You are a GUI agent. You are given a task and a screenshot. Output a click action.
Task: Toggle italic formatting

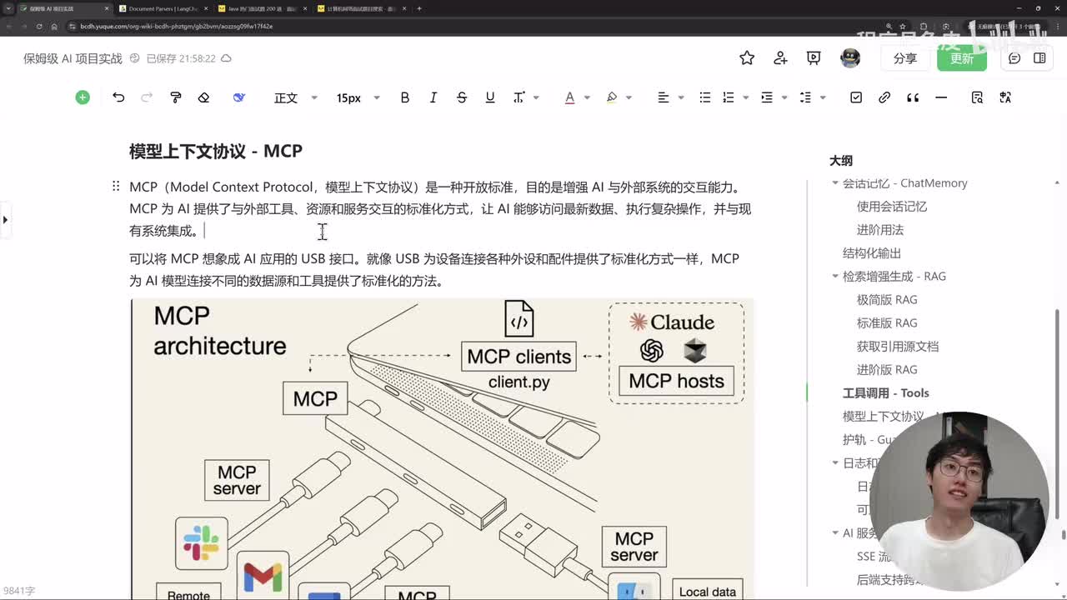[433, 97]
